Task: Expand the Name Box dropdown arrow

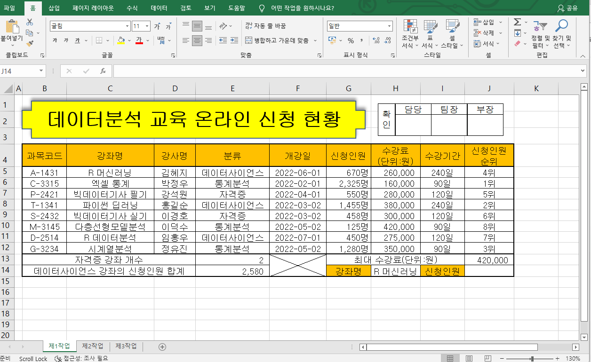Action: click(x=41, y=71)
